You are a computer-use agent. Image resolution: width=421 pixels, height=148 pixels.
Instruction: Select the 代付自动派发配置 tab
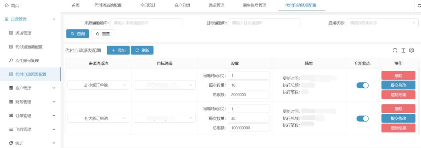click(x=301, y=5)
